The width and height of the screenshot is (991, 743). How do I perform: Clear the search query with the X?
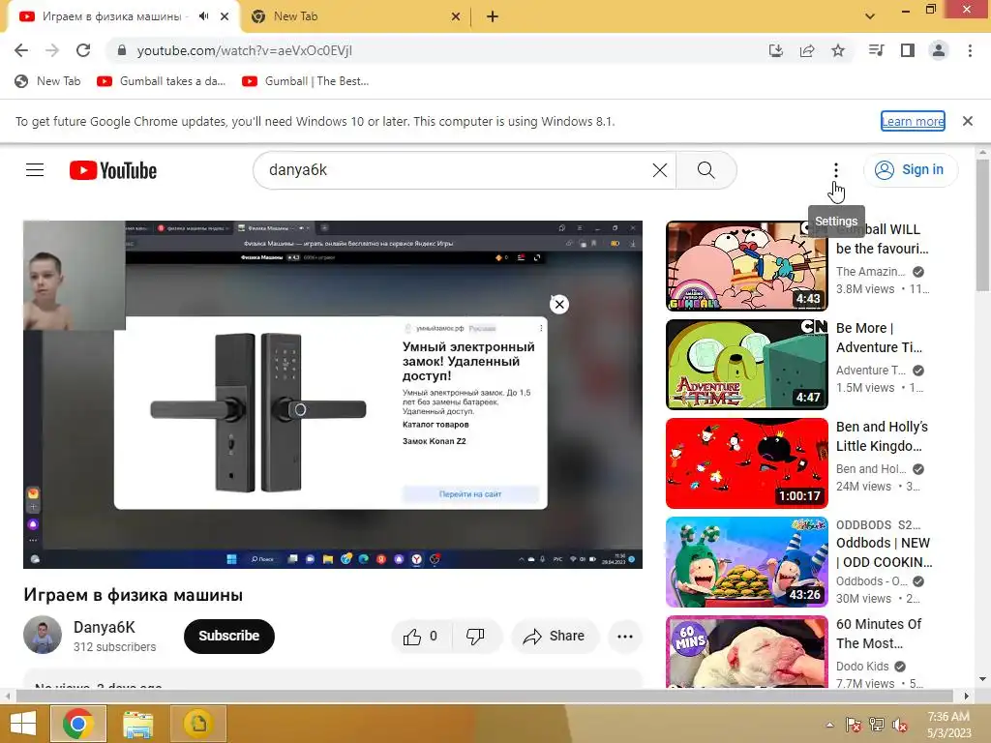pyautogui.click(x=660, y=170)
